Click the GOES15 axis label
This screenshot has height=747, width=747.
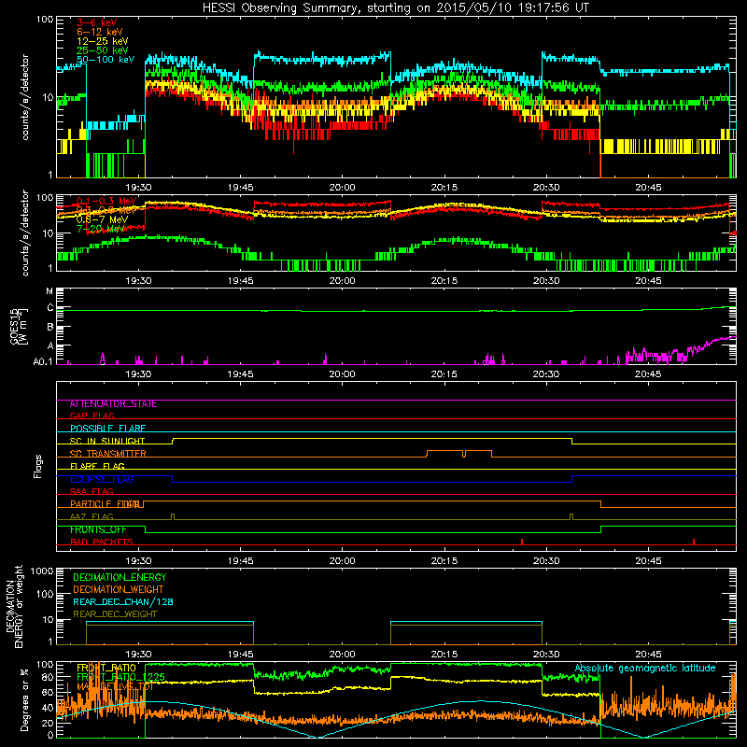[x=18, y=326]
